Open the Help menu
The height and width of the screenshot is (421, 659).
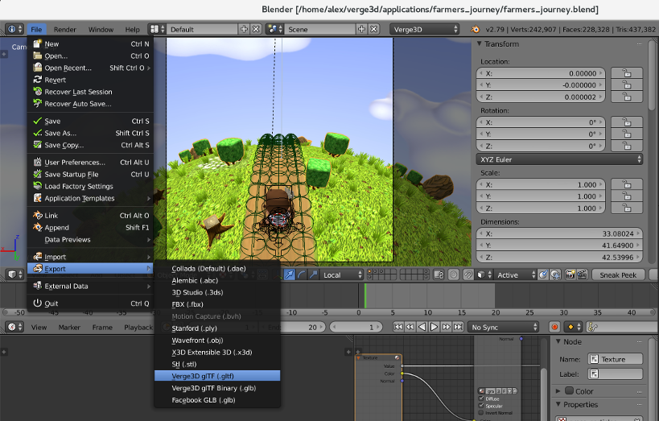coord(132,29)
